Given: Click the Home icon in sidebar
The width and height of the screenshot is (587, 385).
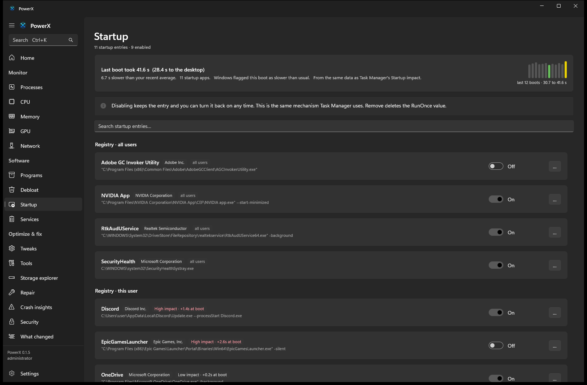Looking at the screenshot, I should point(12,58).
